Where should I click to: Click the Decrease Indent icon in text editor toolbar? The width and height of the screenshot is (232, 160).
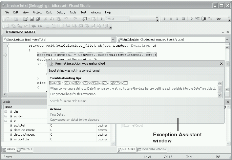[x=34, y=26]
